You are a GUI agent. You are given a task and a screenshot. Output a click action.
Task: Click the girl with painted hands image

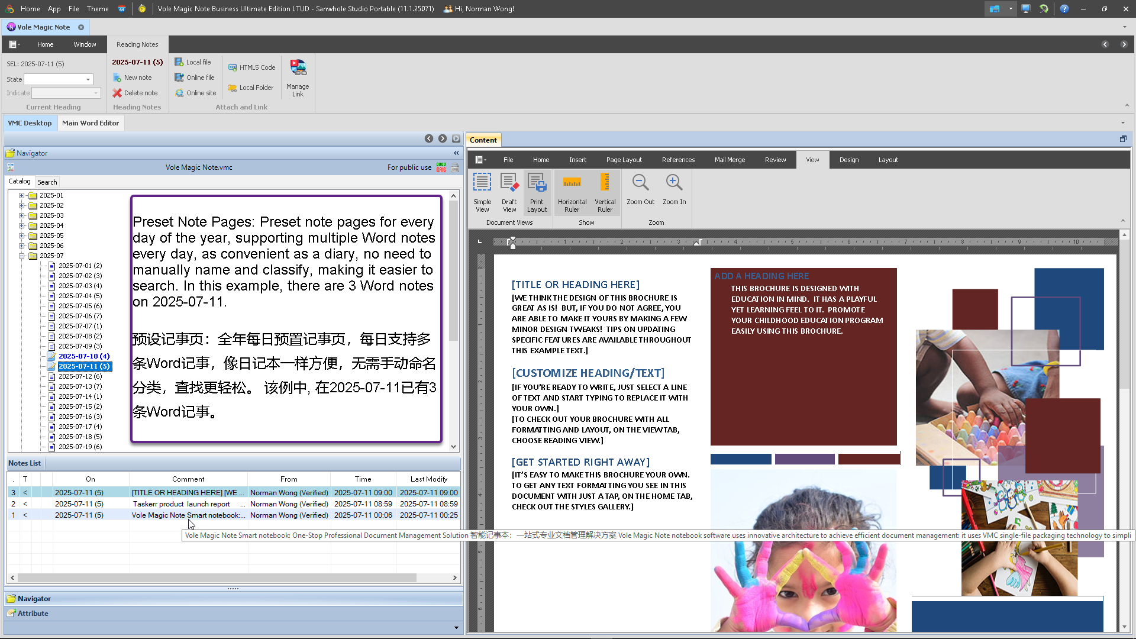point(803,551)
